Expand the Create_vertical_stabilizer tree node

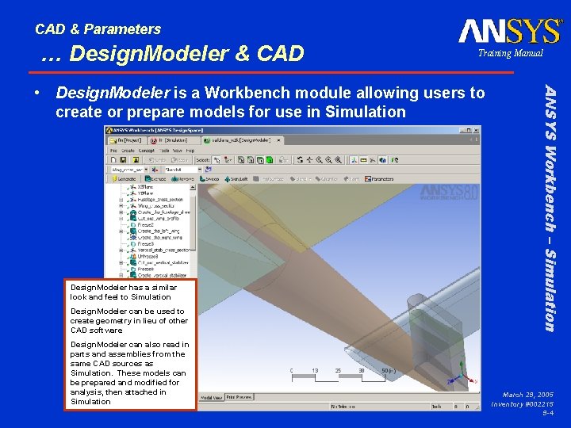coord(121,276)
